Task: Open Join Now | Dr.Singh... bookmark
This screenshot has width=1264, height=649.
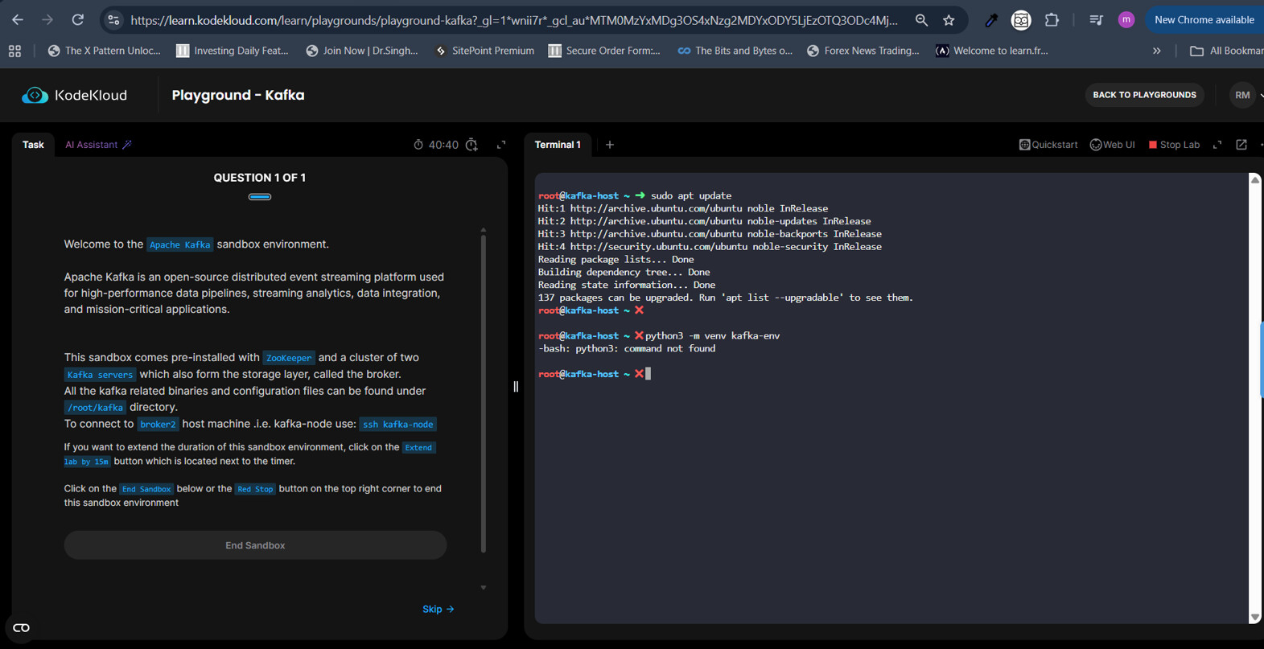Action: pos(361,51)
